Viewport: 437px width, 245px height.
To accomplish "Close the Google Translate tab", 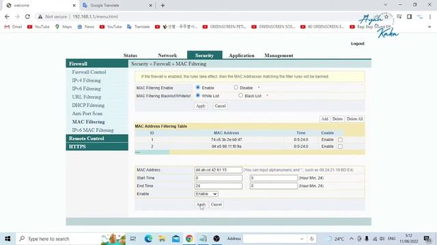I will pos(150,5).
